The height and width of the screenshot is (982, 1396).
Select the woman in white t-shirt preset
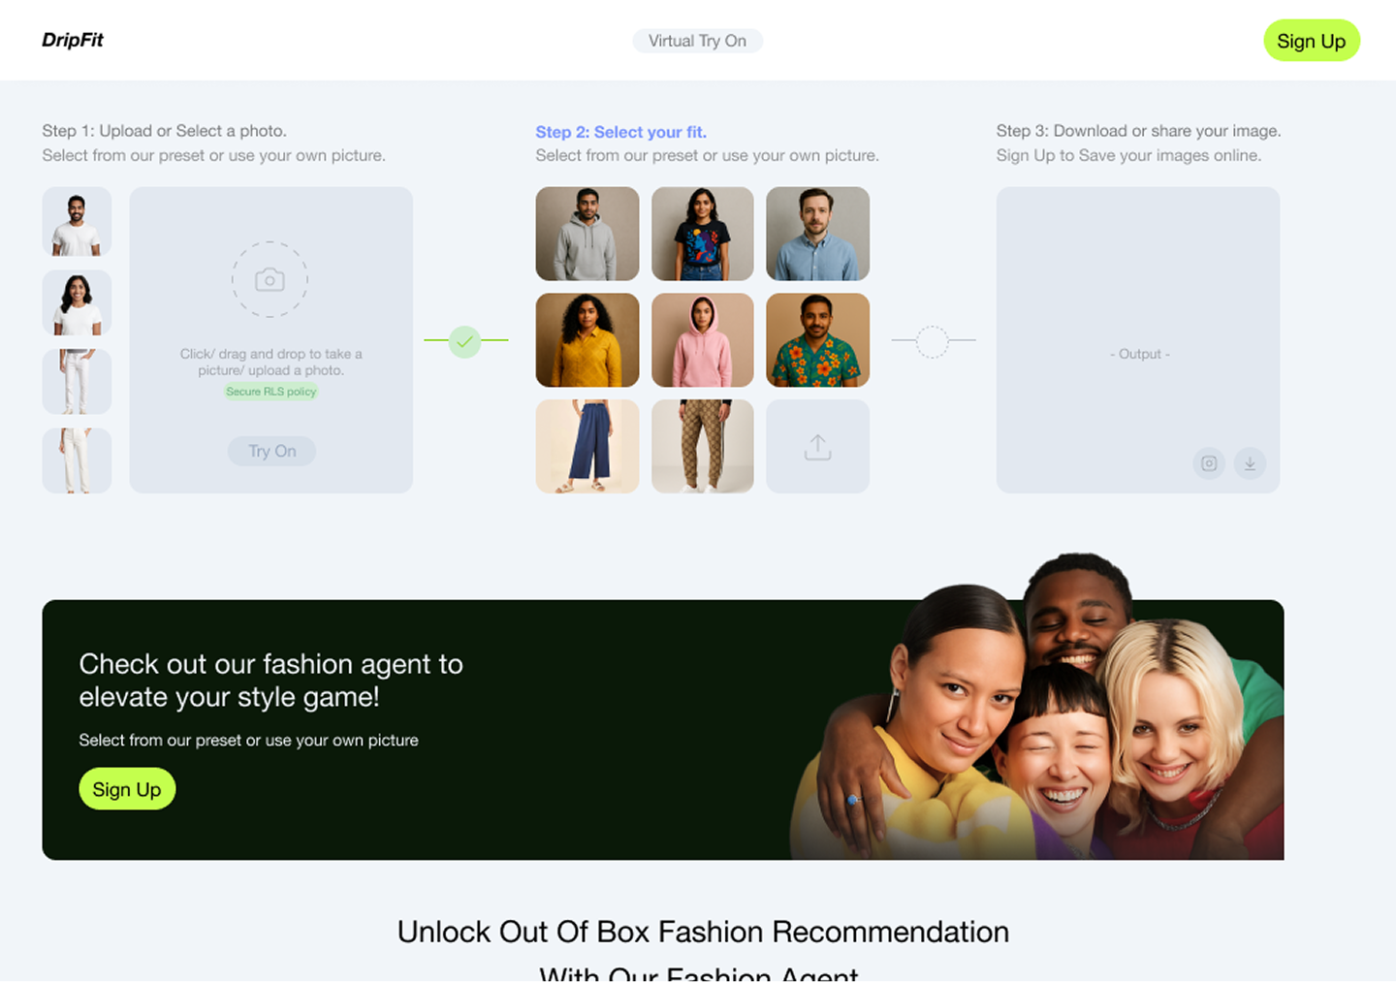[77, 302]
